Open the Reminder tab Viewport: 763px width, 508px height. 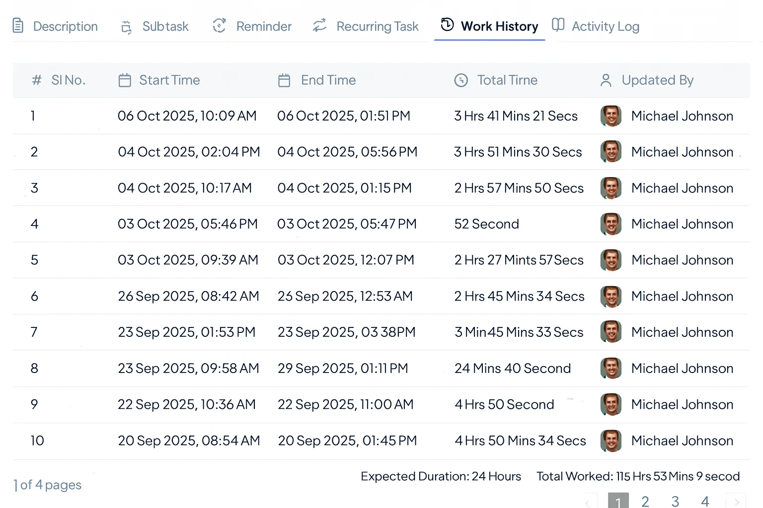pos(252,26)
